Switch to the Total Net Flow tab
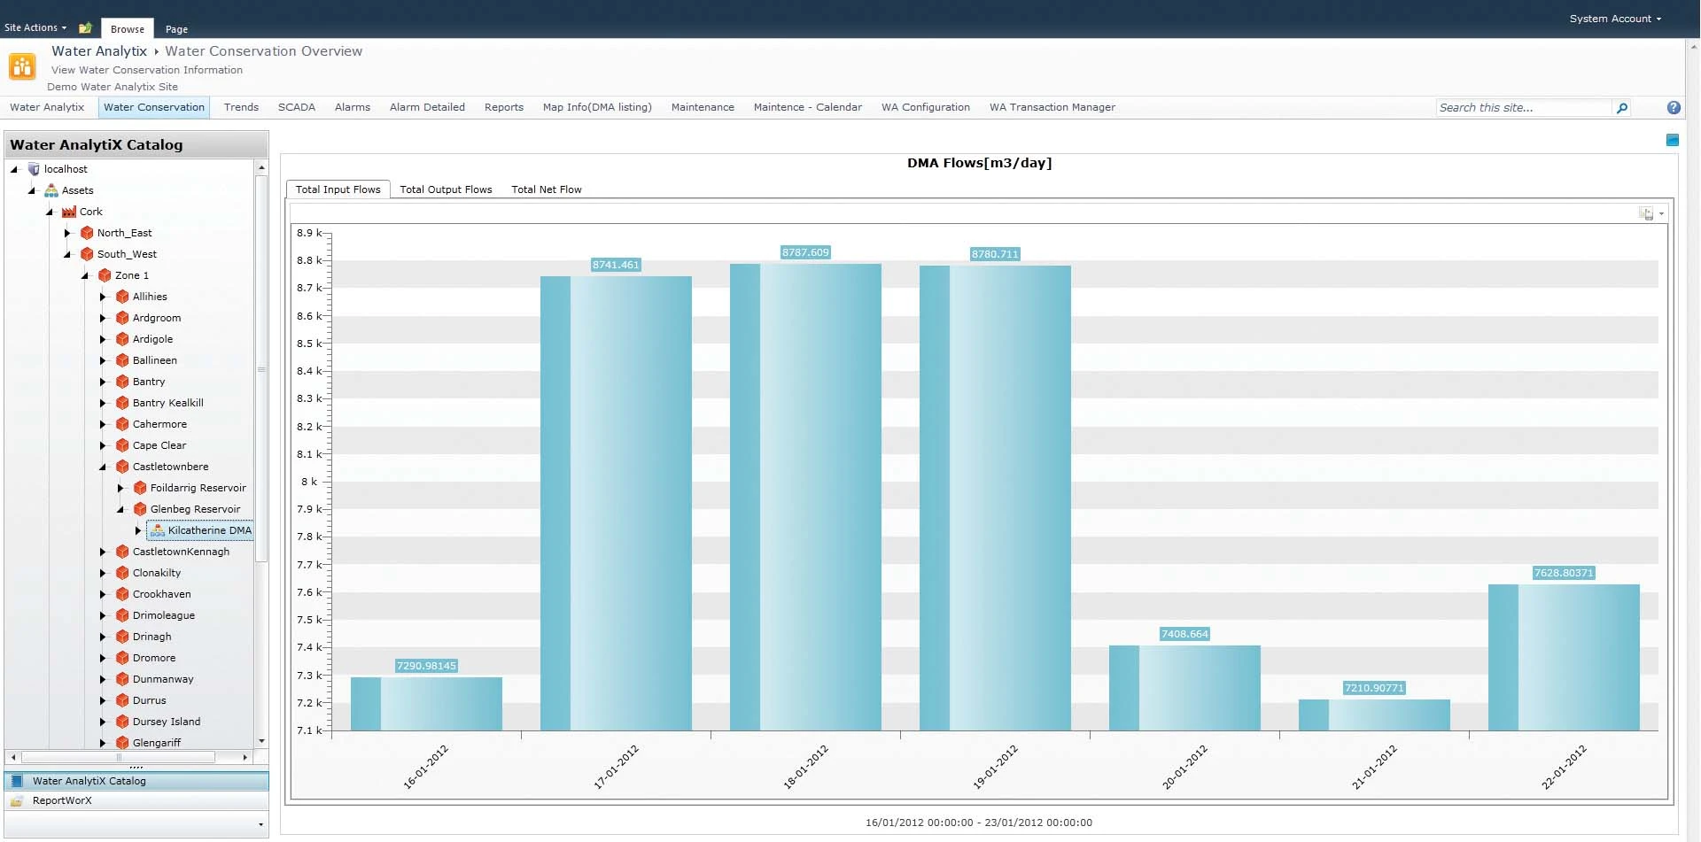The width and height of the screenshot is (1701, 842). click(x=546, y=189)
